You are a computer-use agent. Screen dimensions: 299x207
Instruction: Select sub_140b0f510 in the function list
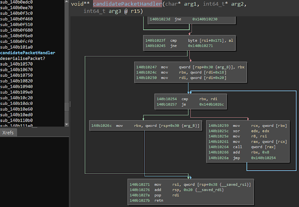(16, 25)
